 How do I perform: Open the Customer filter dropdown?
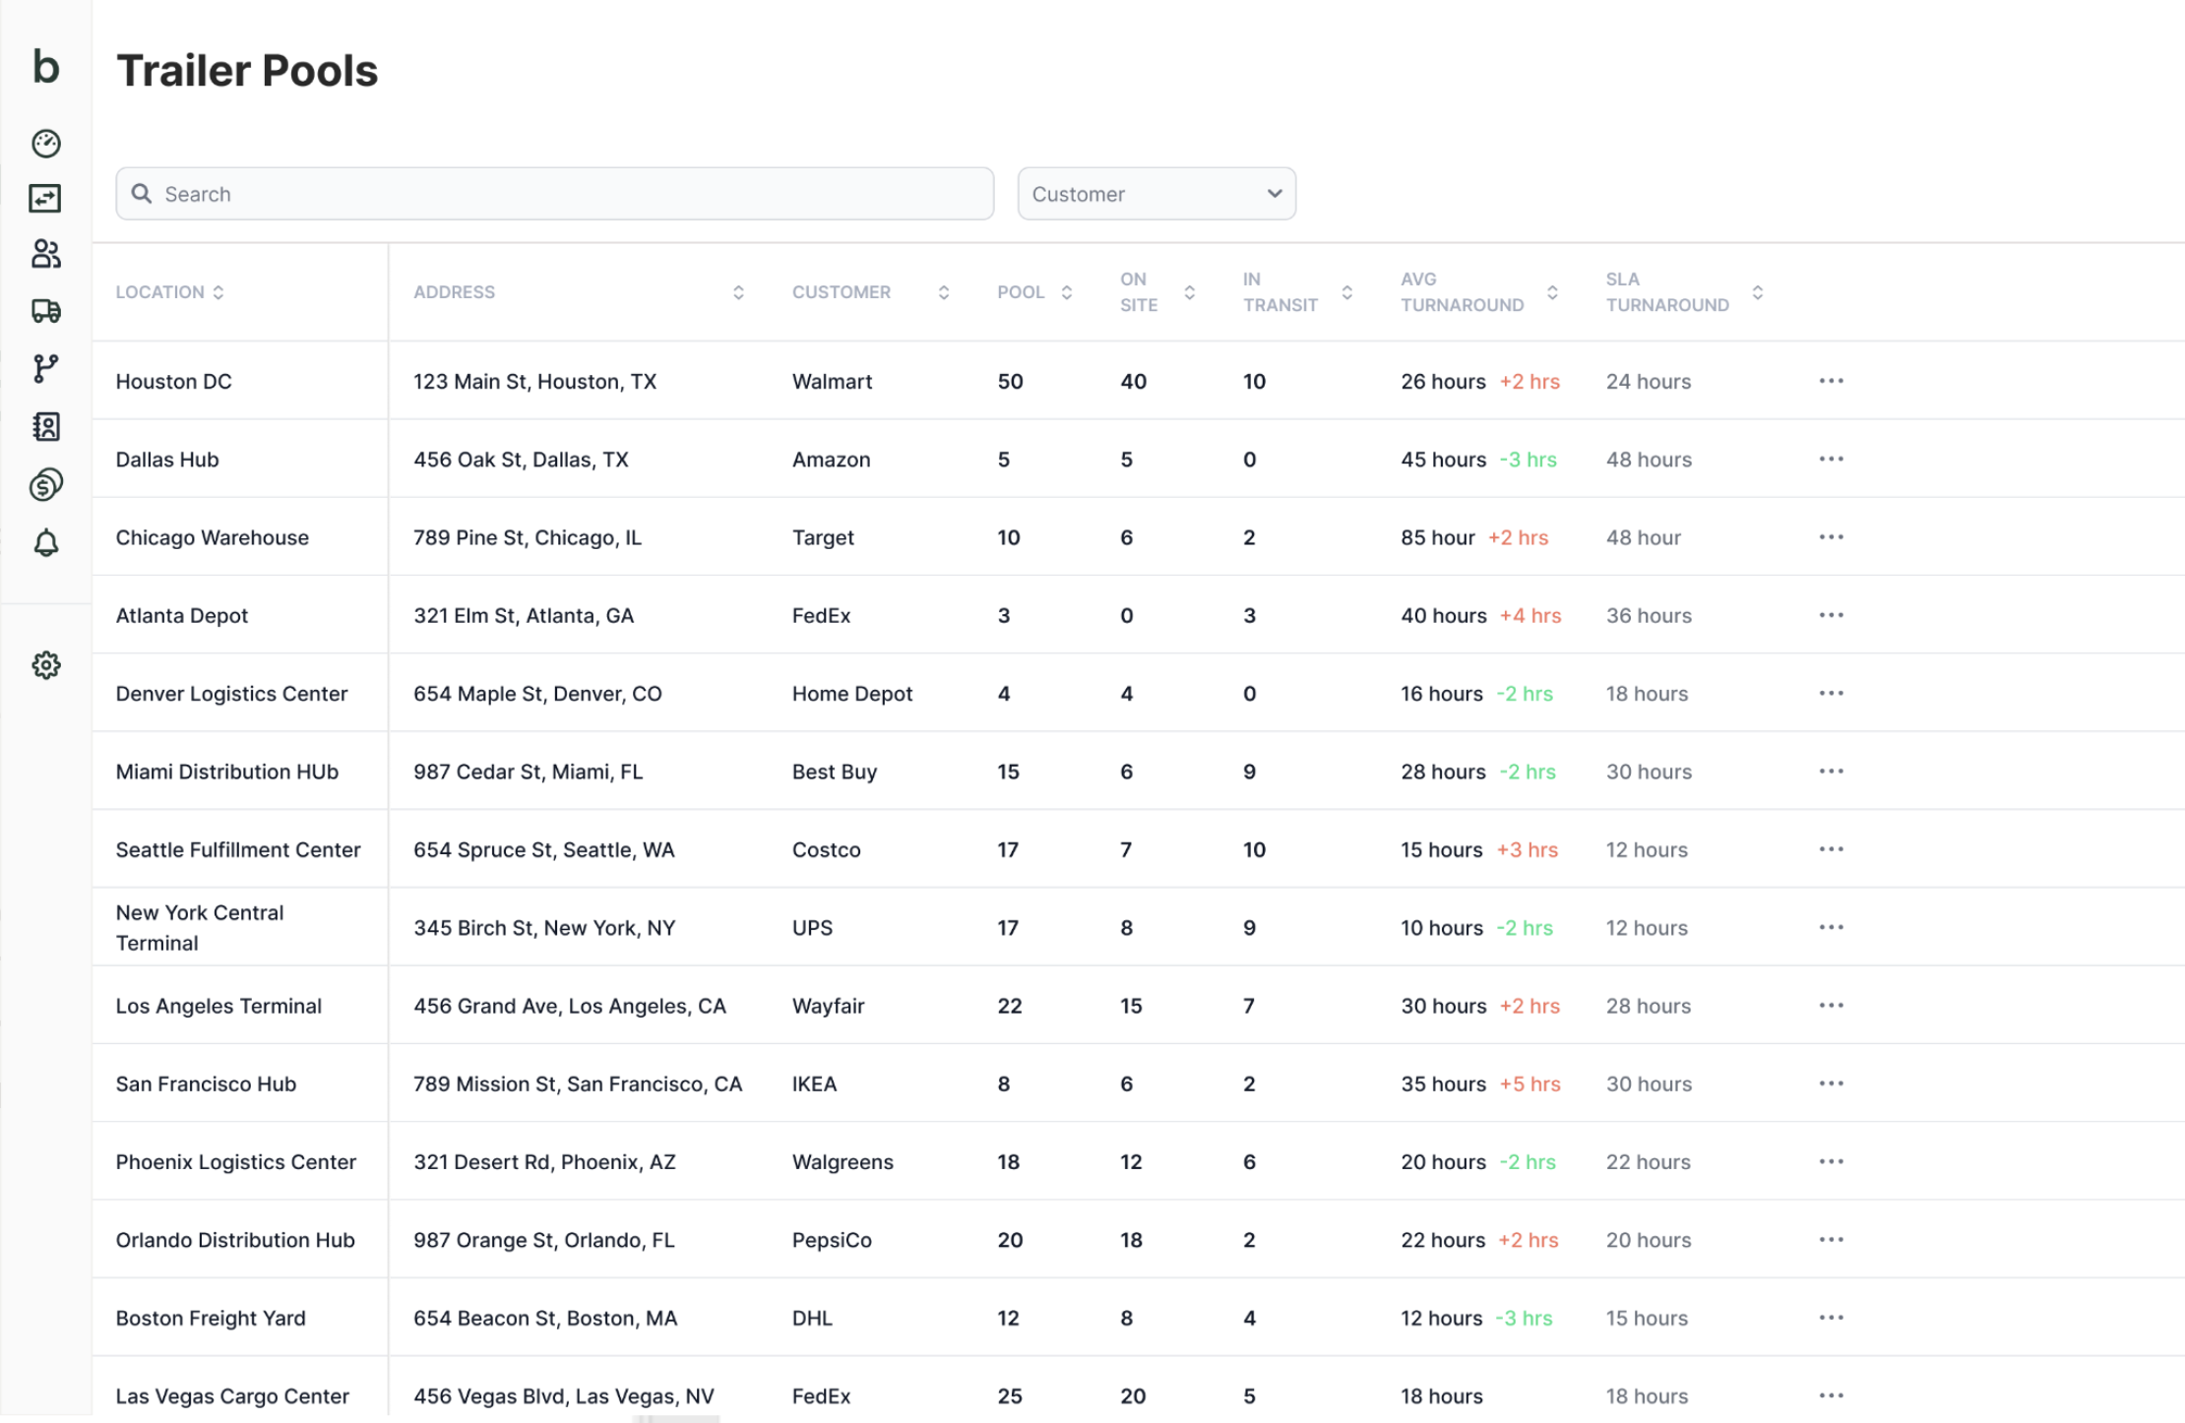[1155, 194]
